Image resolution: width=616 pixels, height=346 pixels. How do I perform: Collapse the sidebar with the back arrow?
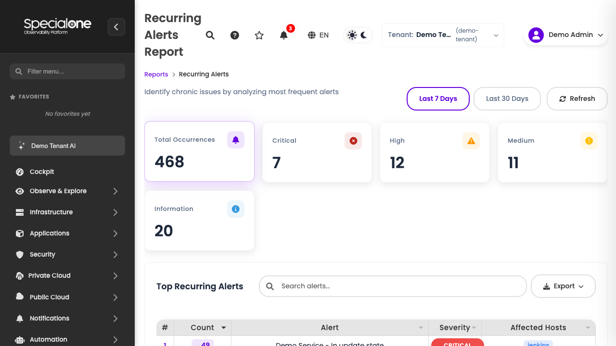116,27
